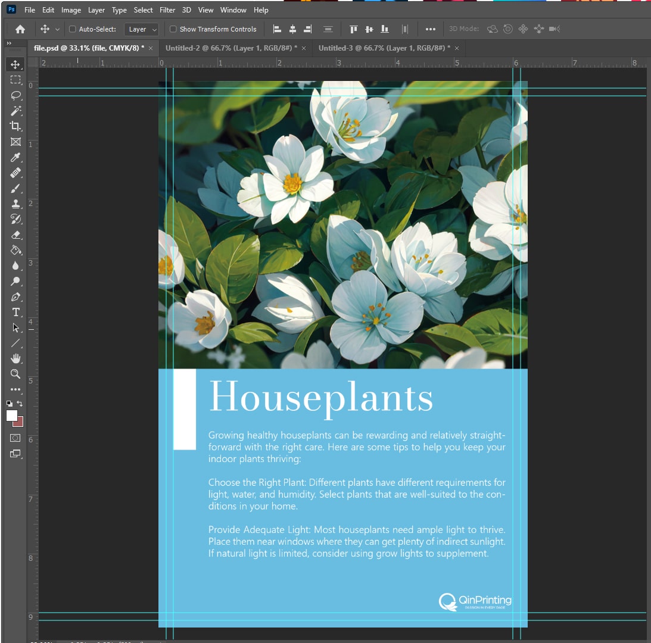Image resolution: width=651 pixels, height=643 pixels.
Task: Open the View menu
Action: pyautogui.click(x=205, y=10)
